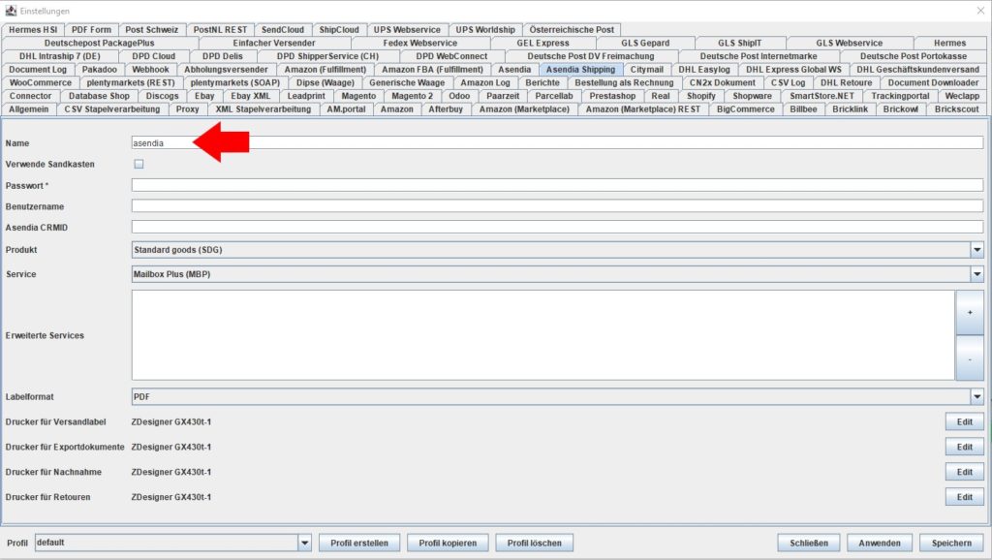The image size is (992, 560).
Task: Open Deutsche Post Internetmarke tab
Action: tap(759, 56)
